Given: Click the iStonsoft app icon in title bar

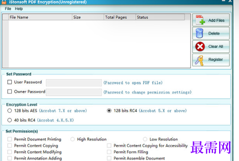Looking at the screenshot, I should coord(4,2).
